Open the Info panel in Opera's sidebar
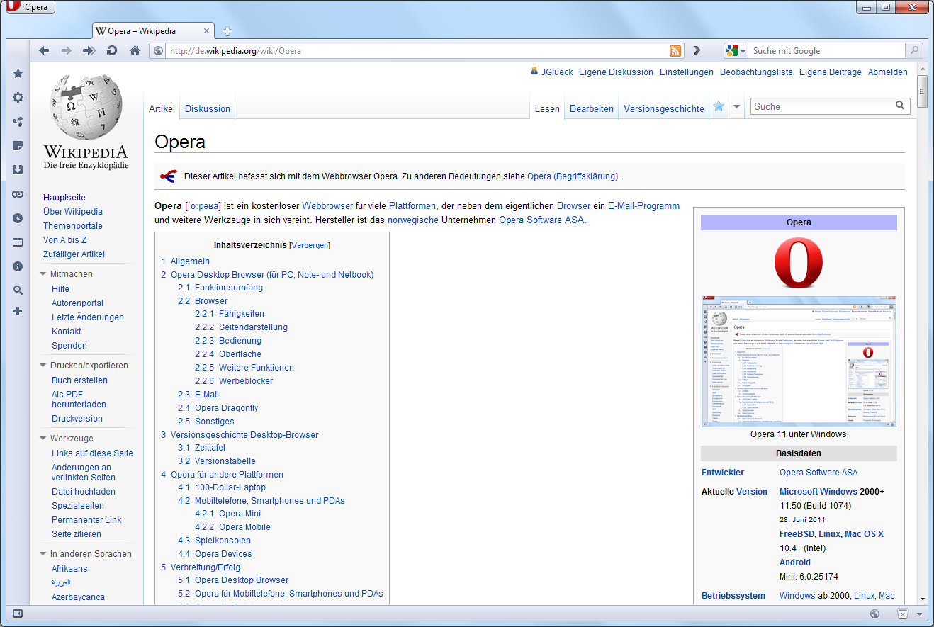The image size is (934, 627). (x=18, y=266)
